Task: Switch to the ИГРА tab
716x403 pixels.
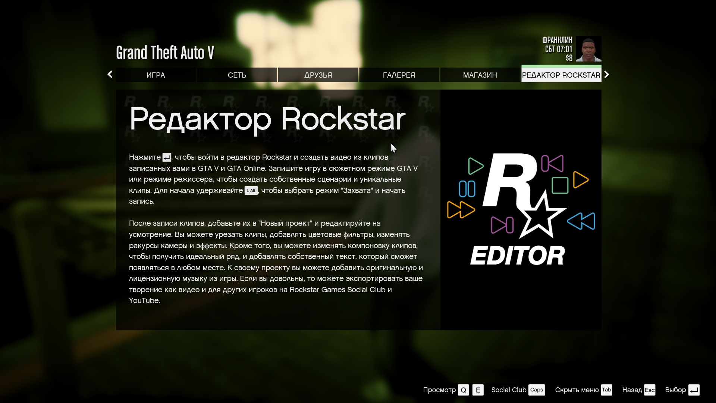Action: [x=156, y=75]
